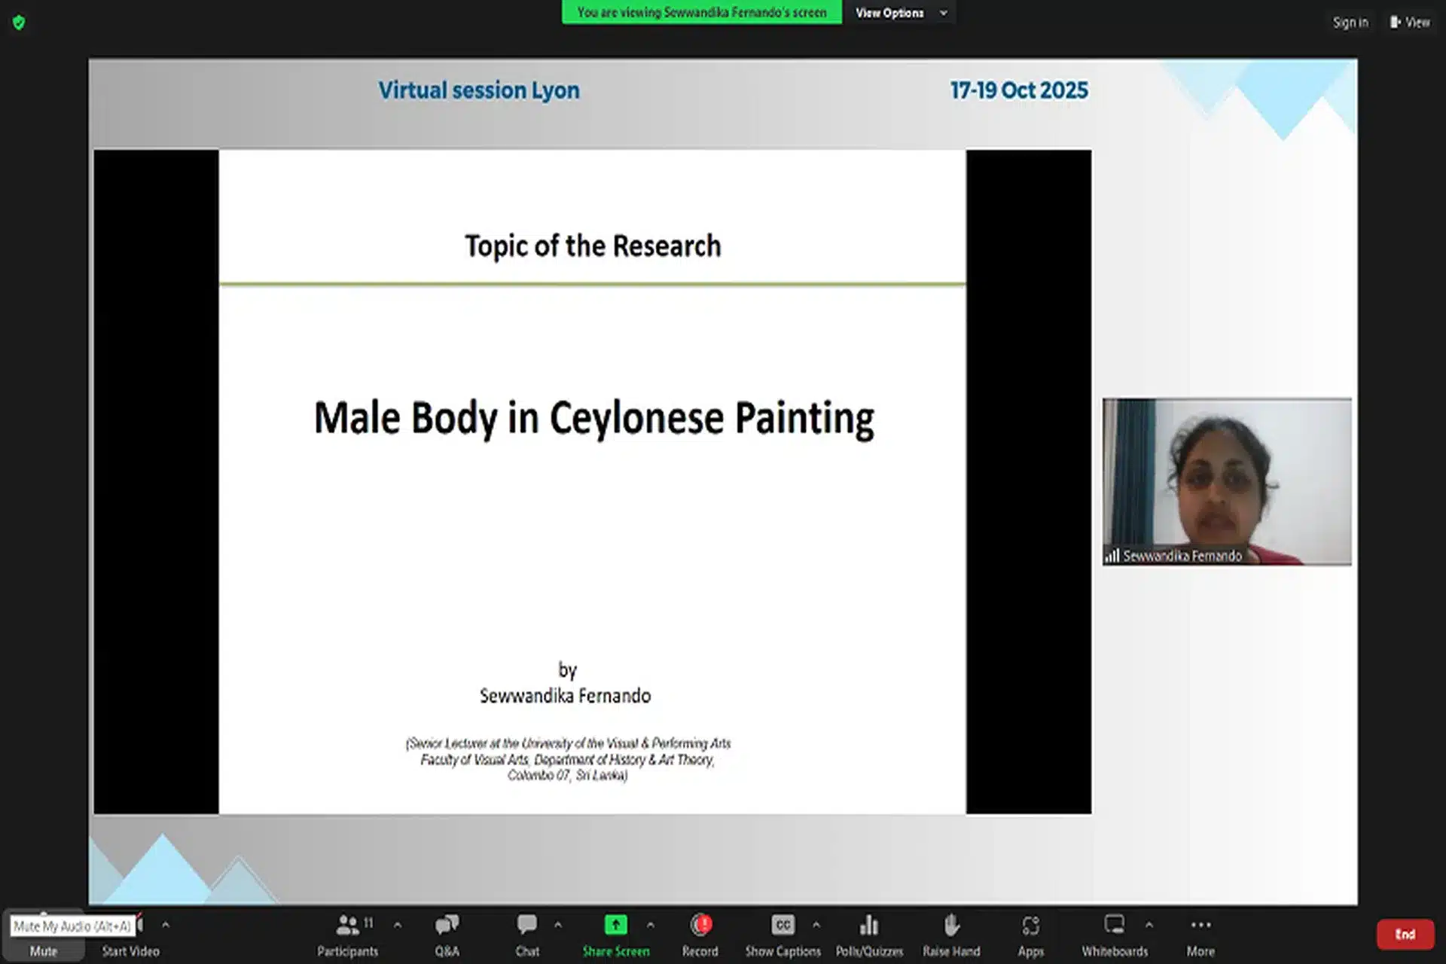The width and height of the screenshot is (1446, 964).
Task: Open the View menu top right
Action: 1410,23
